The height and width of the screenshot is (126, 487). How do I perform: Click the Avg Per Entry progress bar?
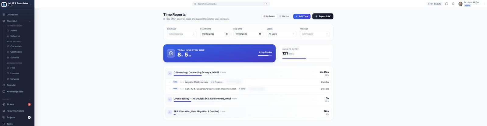pos(306,58)
